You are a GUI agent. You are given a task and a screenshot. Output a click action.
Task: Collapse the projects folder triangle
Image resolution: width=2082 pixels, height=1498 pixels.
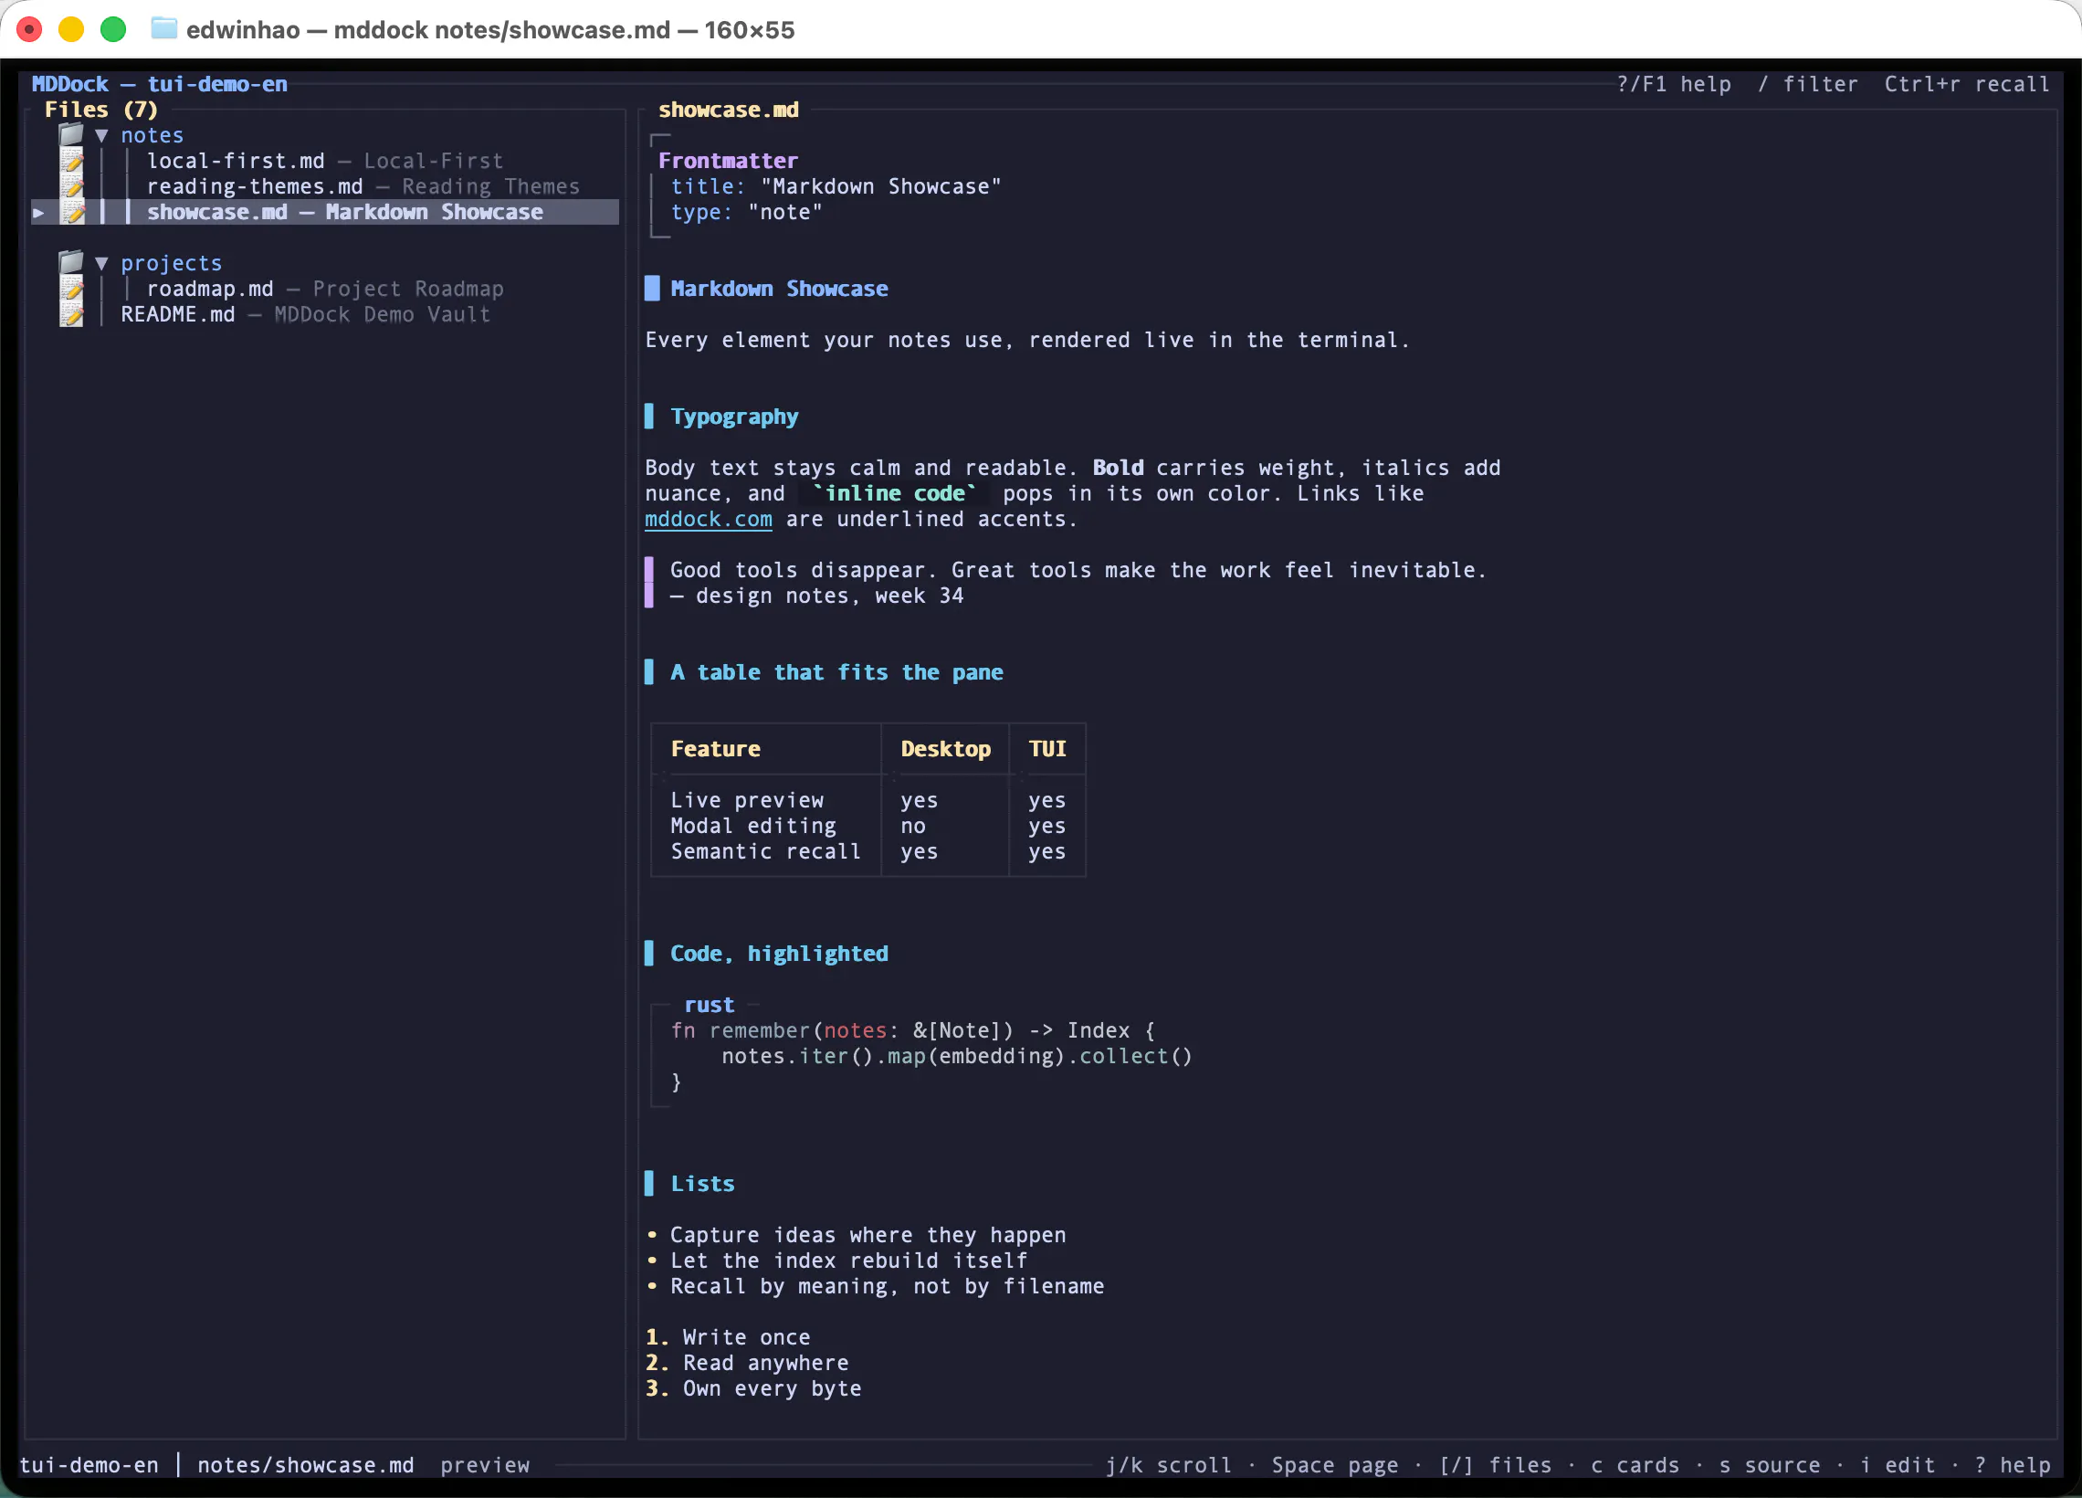click(x=102, y=264)
